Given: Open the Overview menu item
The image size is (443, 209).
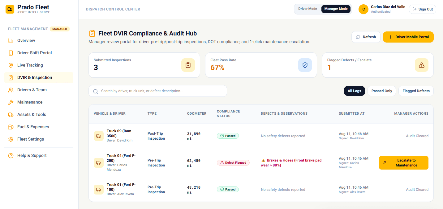Looking at the screenshot, I should 39,41.
